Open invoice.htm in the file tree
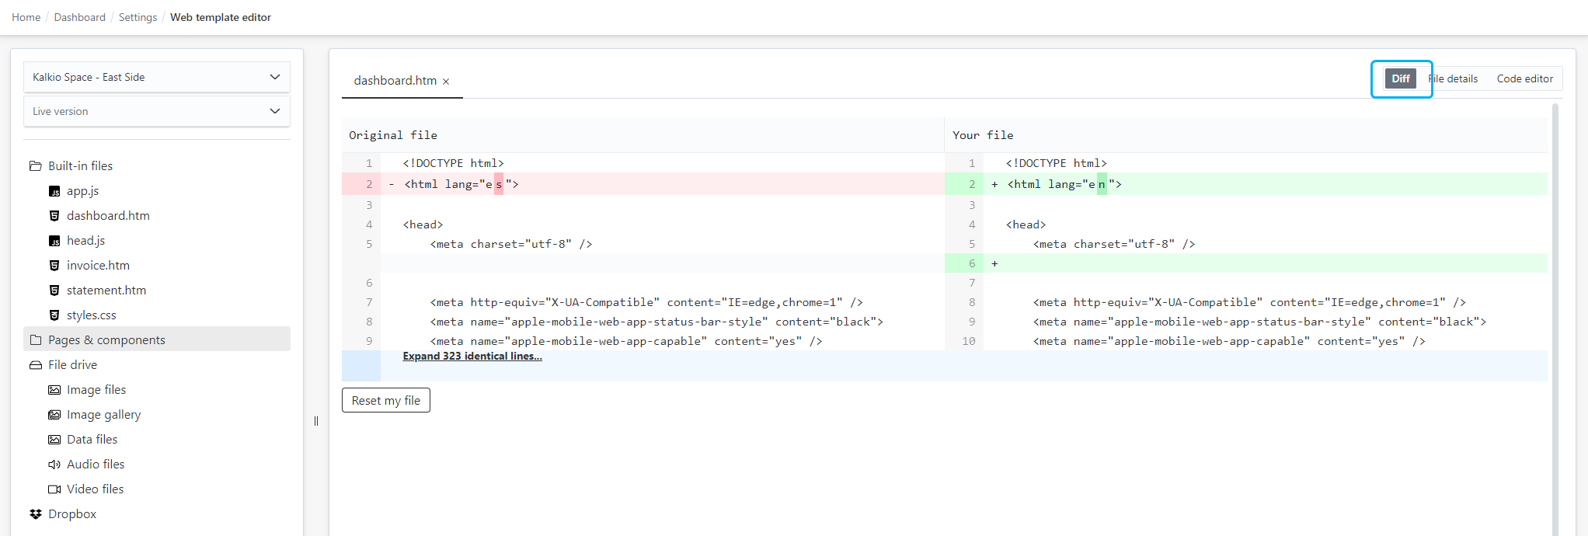The image size is (1588, 536). (98, 266)
